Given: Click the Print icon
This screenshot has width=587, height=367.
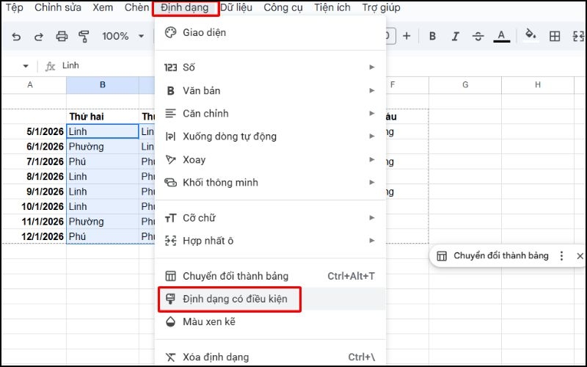Looking at the screenshot, I should pyautogui.click(x=62, y=36).
